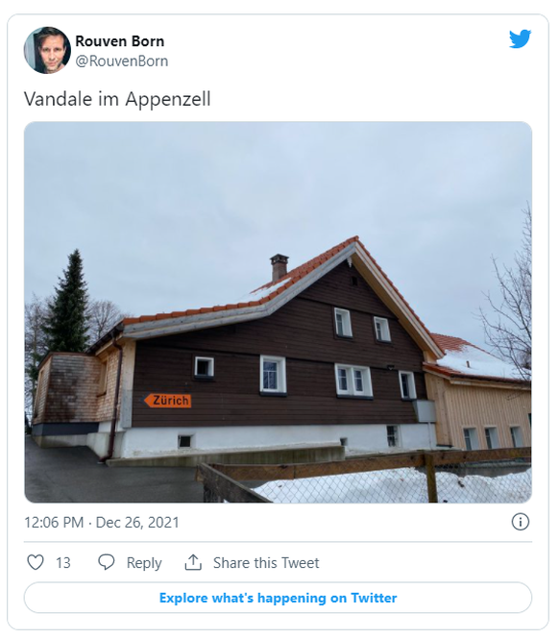This screenshot has width=559, height=639.
Task: Click Explore what's happening on Twitter
Action: pos(278,598)
